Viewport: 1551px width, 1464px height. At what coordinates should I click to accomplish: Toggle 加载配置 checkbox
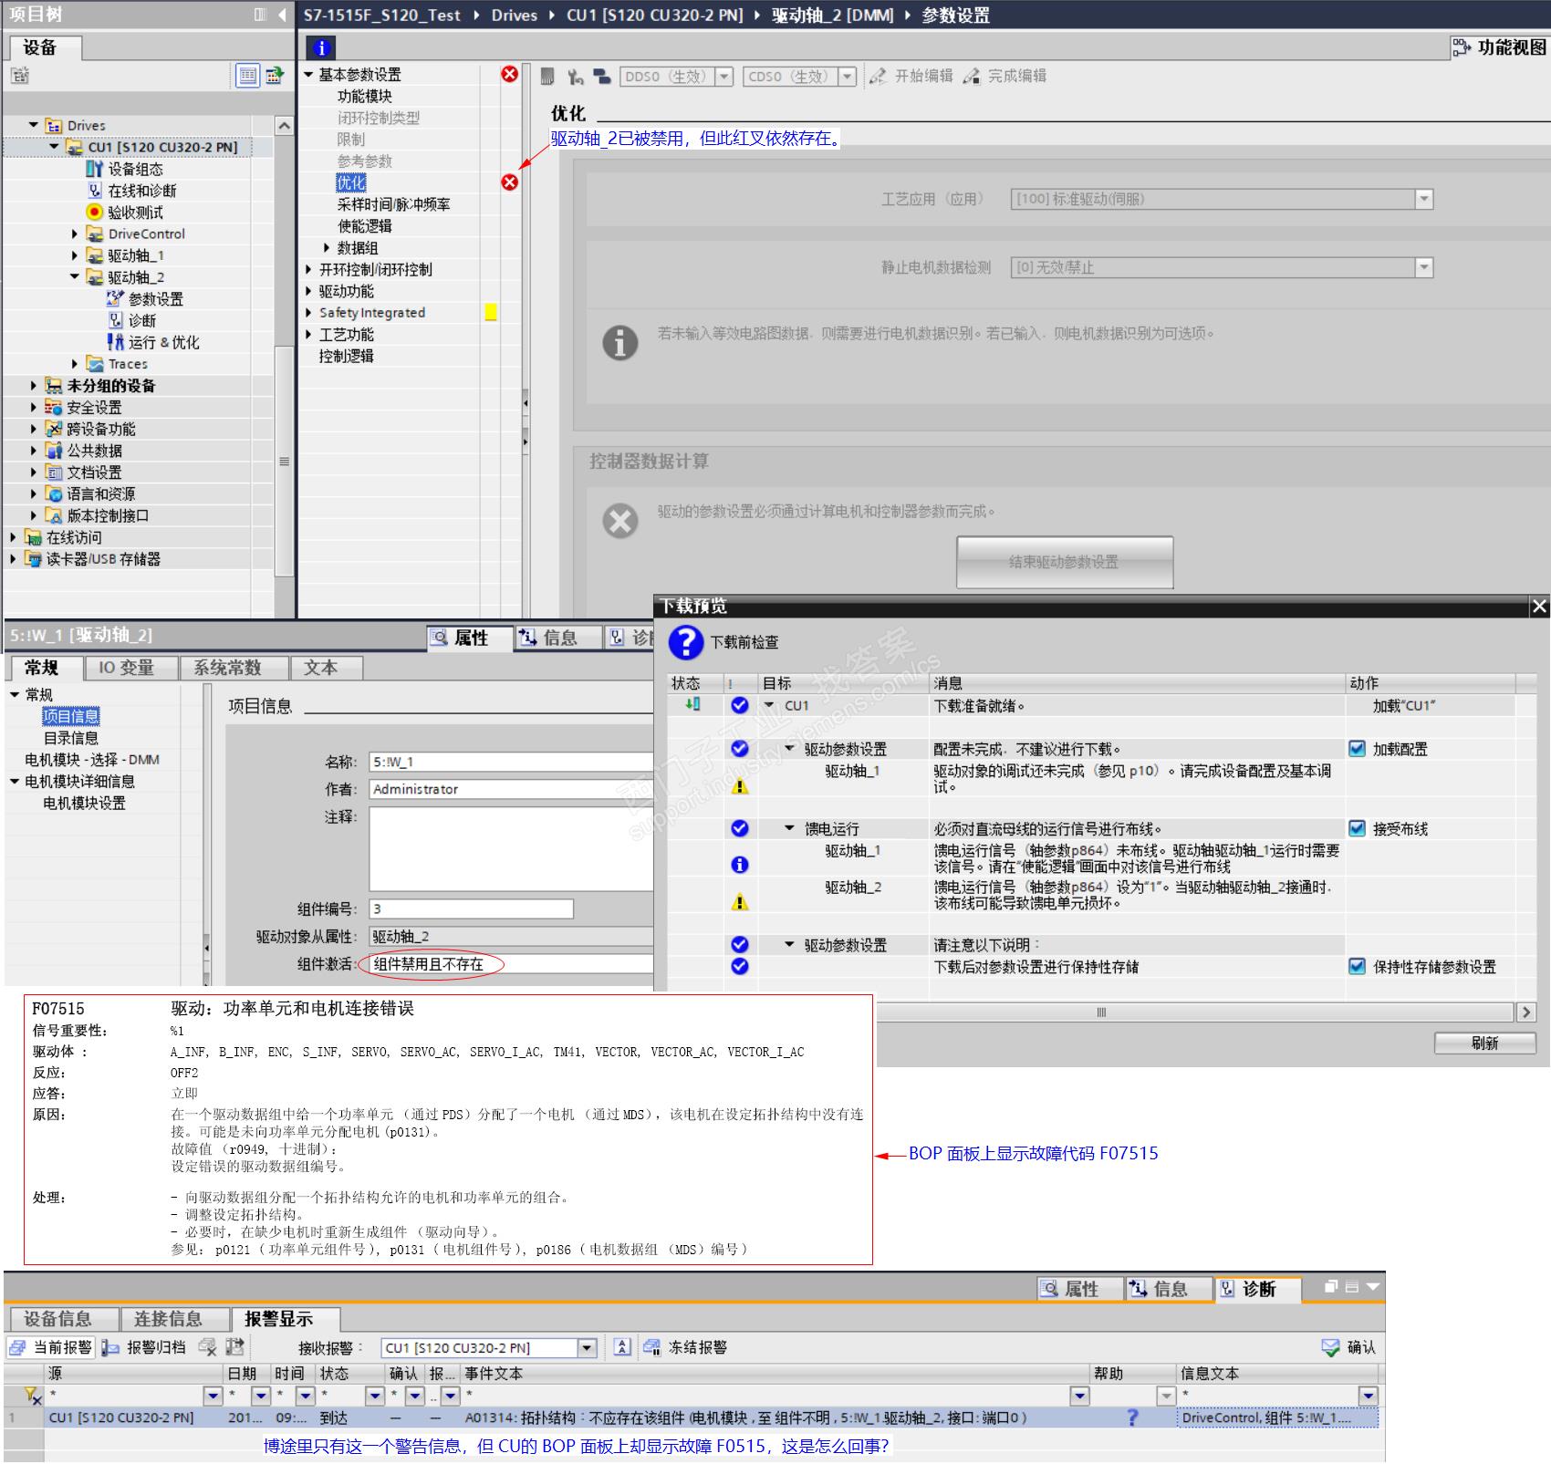click(x=1357, y=749)
